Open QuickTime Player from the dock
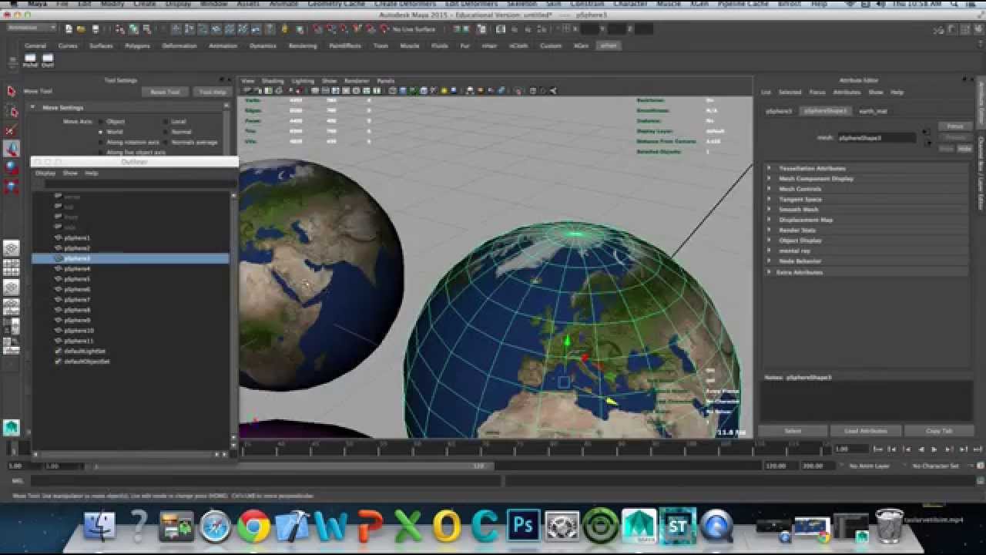The width and height of the screenshot is (986, 555). point(716,526)
